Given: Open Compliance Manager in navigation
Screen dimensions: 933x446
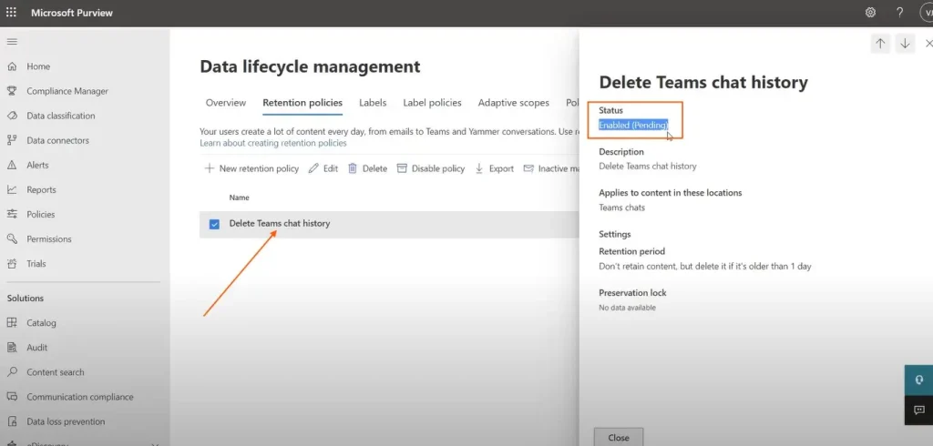Looking at the screenshot, I should click(x=67, y=91).
